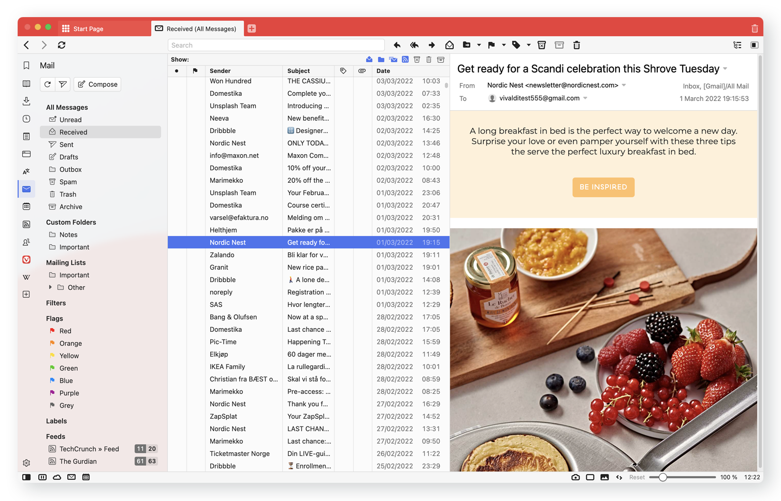This screenshot has height=501, width=781.
Task: Open the Feeds panel in sidebar
Action: click(26, 224)
